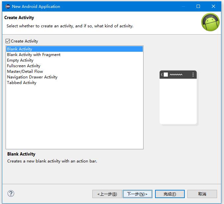224x204 pixels.
Task: Pick Navigation Drawer Activity
Action: 75,77
